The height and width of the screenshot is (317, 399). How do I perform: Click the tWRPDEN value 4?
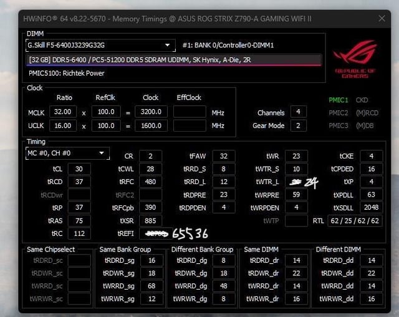point(297,208)
